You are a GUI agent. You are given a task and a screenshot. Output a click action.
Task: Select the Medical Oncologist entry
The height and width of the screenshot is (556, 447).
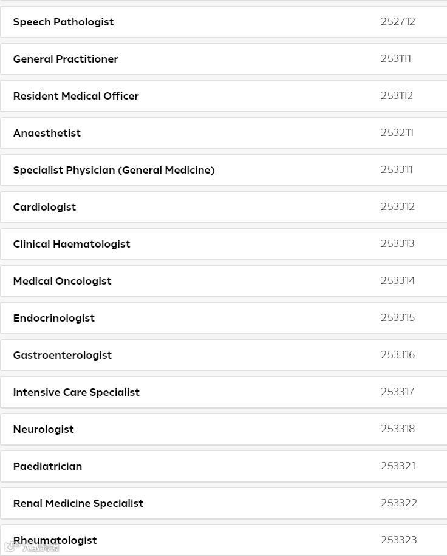pos(63,281)
